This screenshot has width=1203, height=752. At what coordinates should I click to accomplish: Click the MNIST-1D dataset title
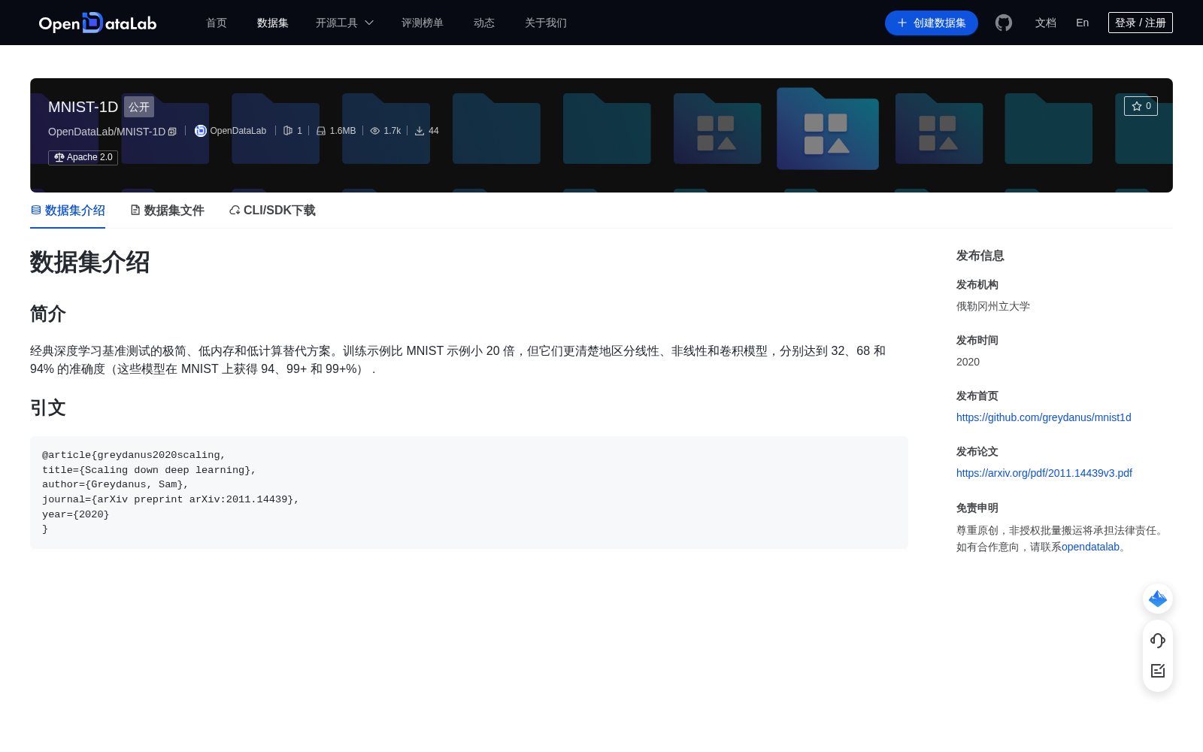(83, 107)
